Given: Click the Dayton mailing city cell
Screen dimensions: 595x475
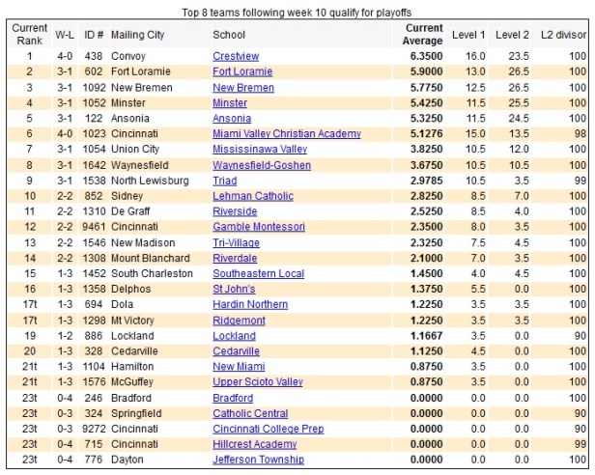Looking at the screenshot, I should pyautogui.click(x=127, y=460).
